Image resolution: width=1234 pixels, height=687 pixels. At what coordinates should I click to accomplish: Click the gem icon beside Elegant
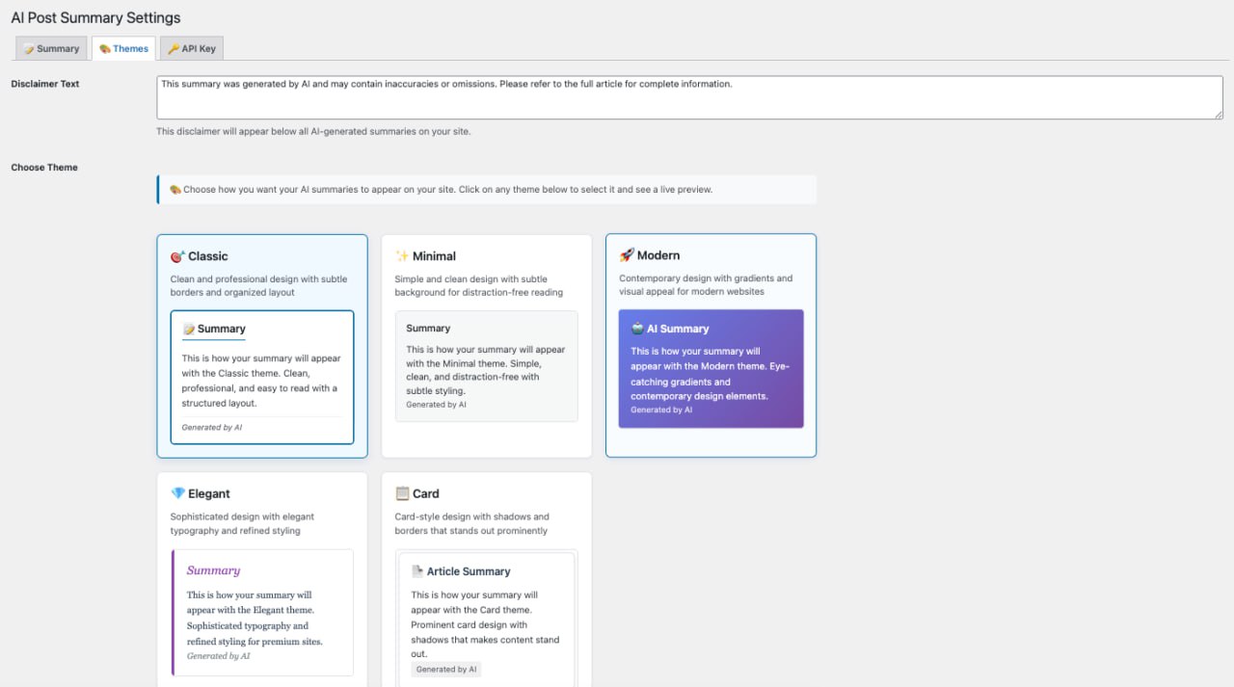coord(175,493)
